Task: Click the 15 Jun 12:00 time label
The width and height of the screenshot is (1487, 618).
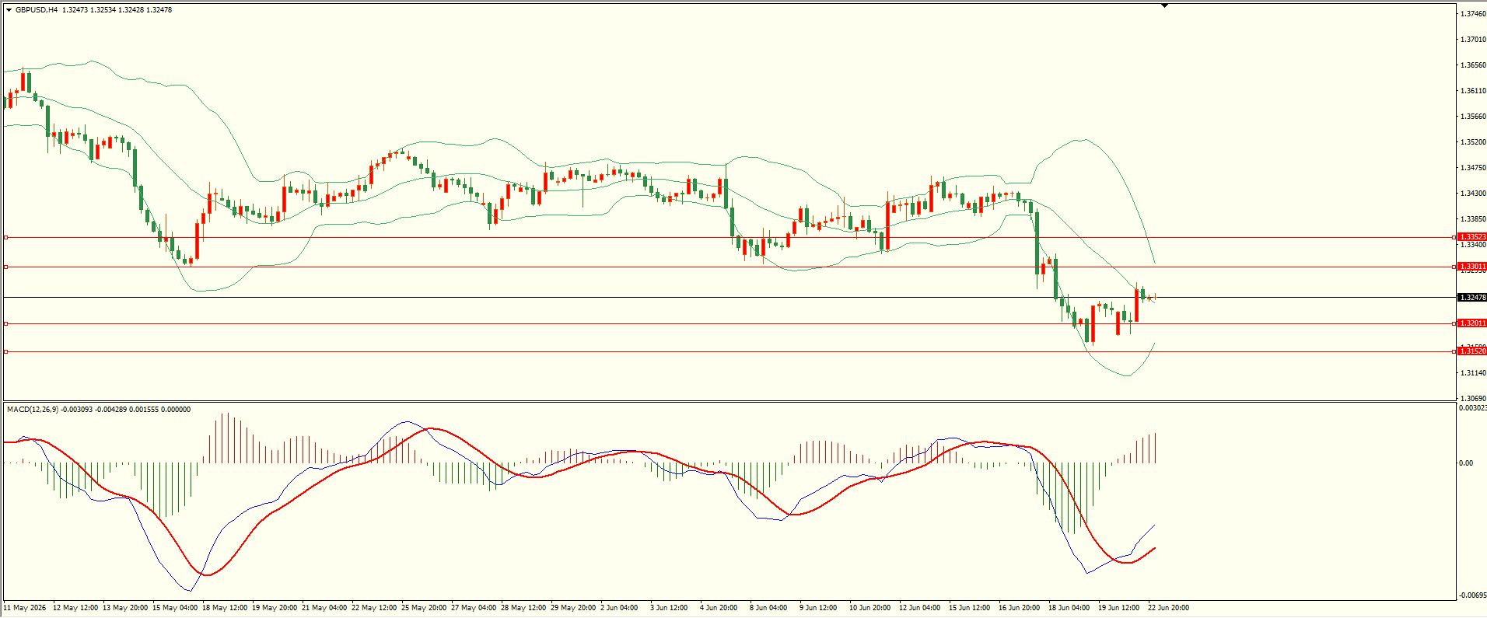Action: click(x=970, y=608)
